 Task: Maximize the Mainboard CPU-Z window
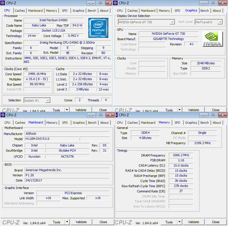(101, 115)
